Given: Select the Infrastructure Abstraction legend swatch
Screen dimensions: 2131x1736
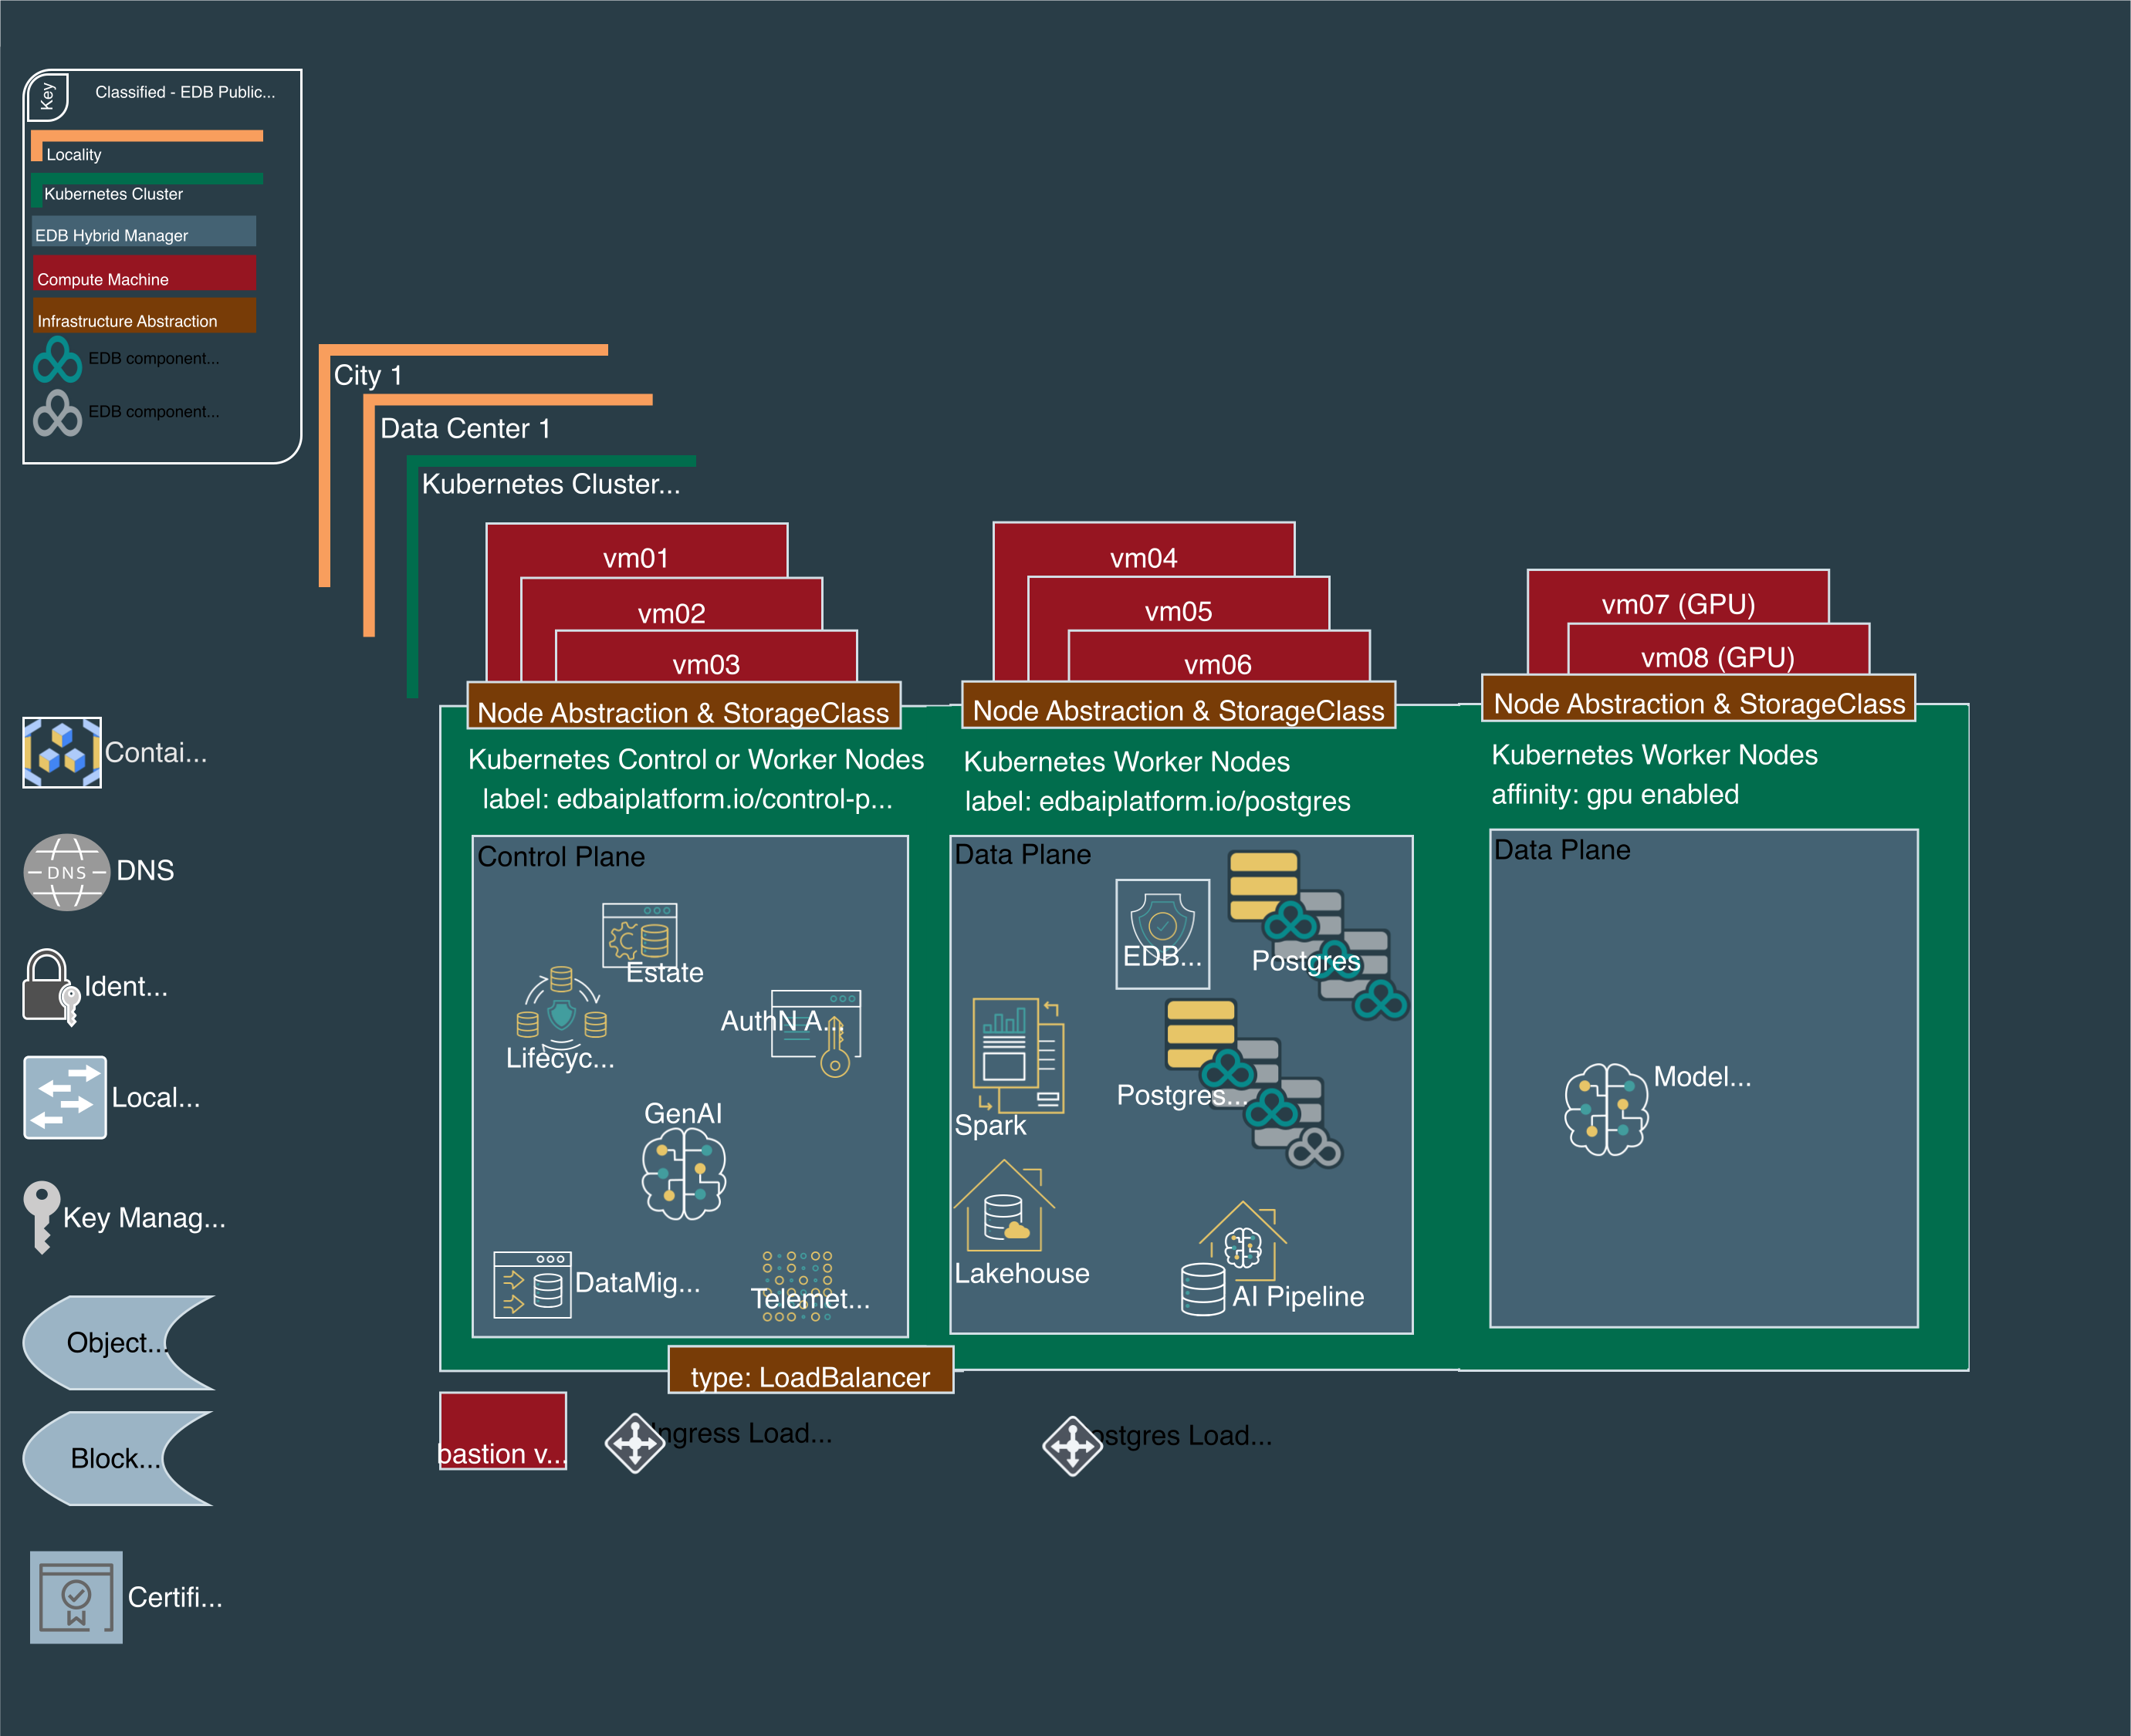Looking at the screenshot, I should 145,315.
